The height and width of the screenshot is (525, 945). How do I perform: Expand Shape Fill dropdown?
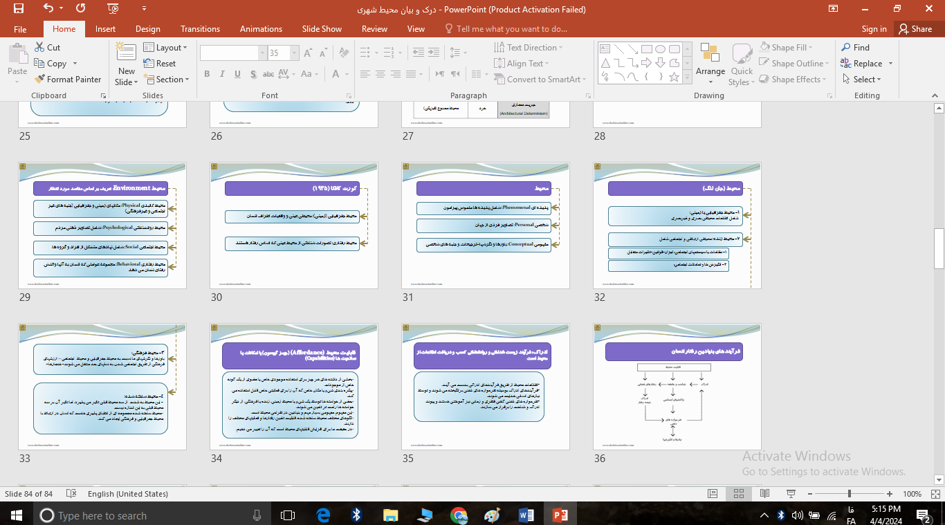pos(787,47)
